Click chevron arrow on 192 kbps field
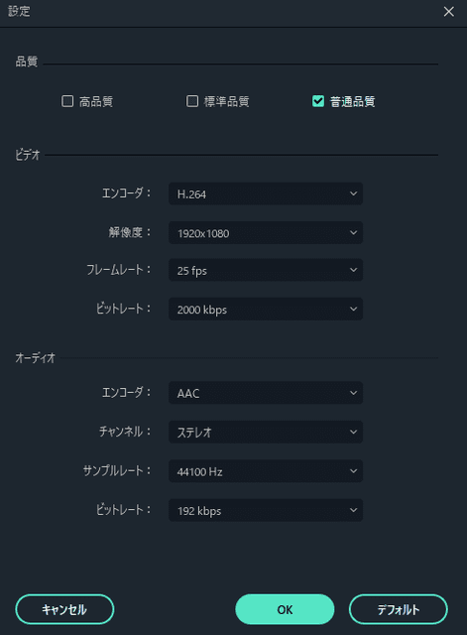 point(353,510)
